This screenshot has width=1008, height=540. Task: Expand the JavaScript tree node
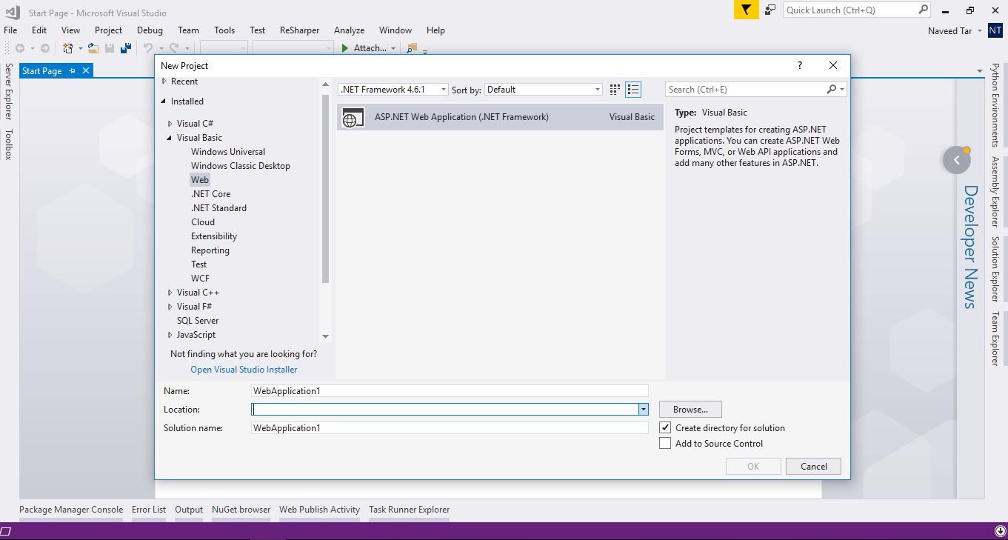170,335
